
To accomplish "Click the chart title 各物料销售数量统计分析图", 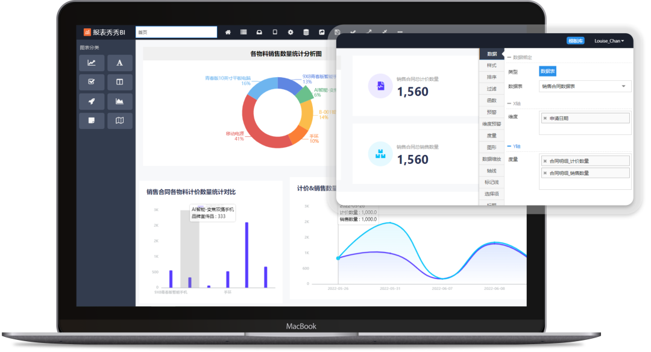I will [286, 54].
